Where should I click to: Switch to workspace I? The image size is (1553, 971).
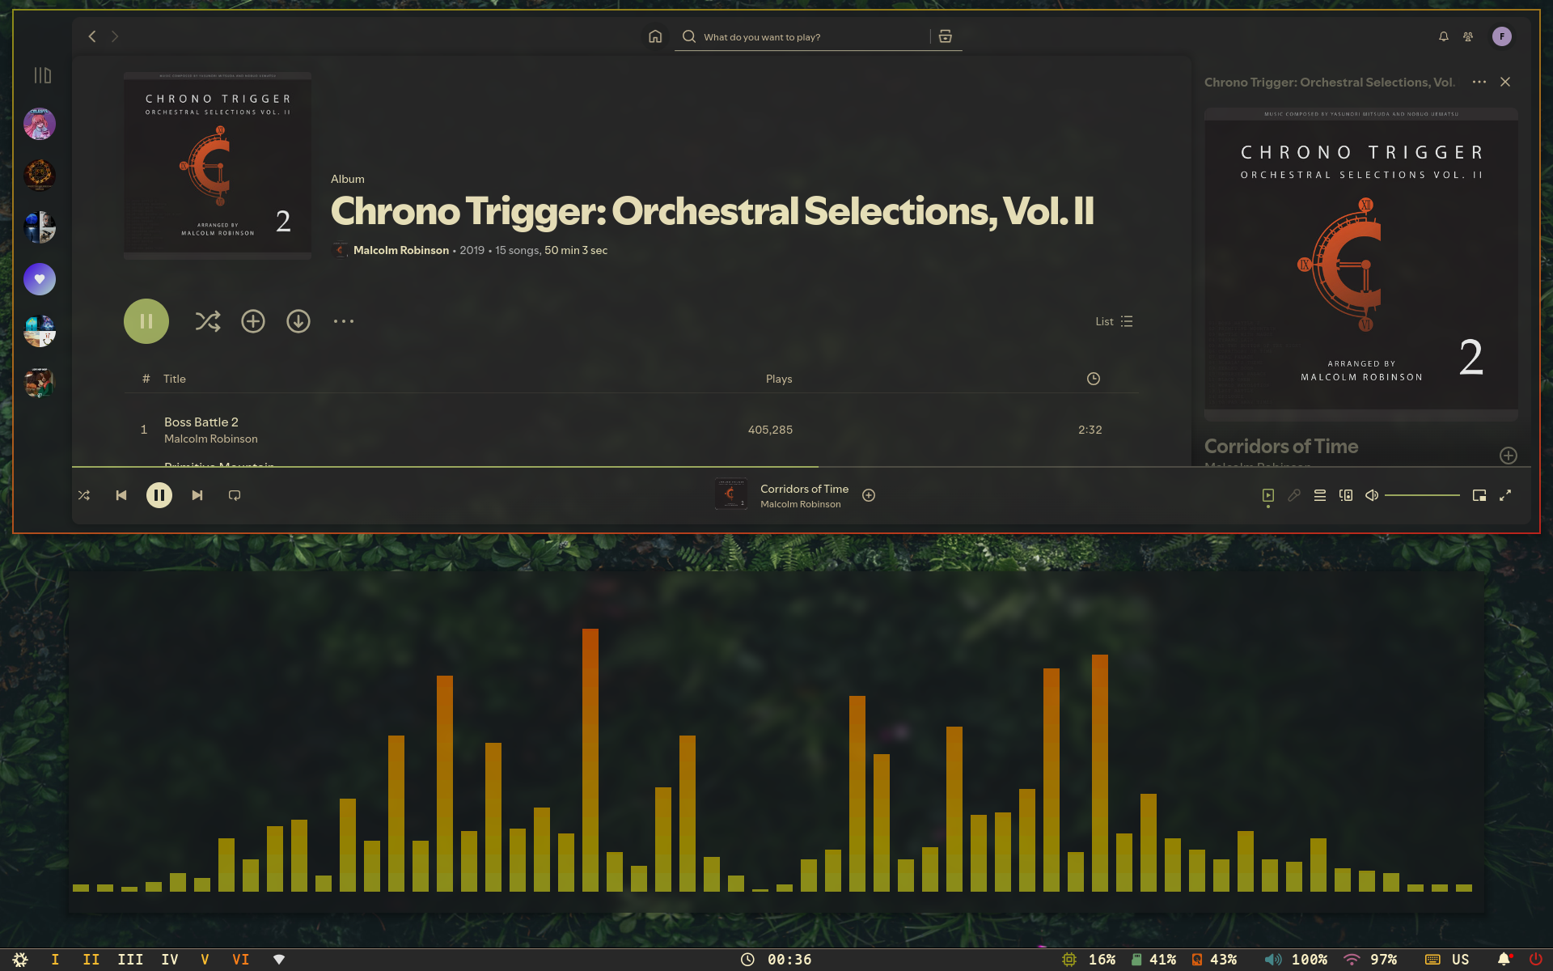click(x=55, y=960)
